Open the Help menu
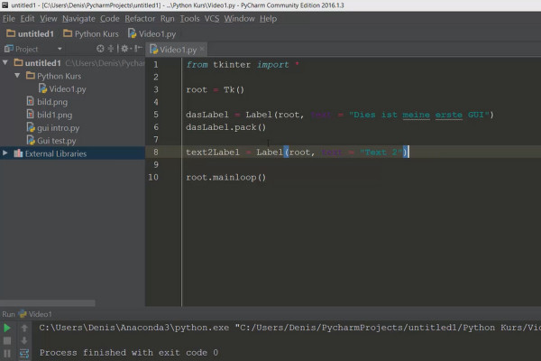541x361 pixels. click(268, 19)
